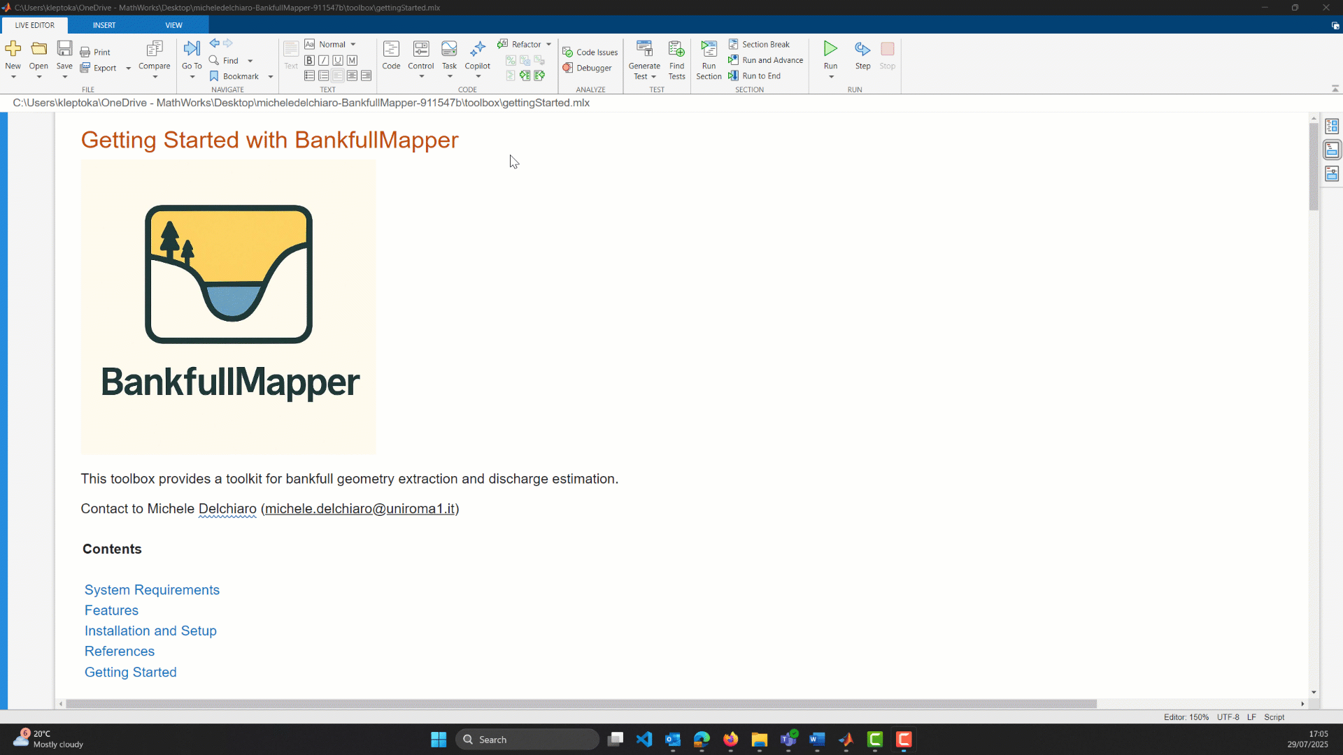Click Run and Advance

pos(765,60)
